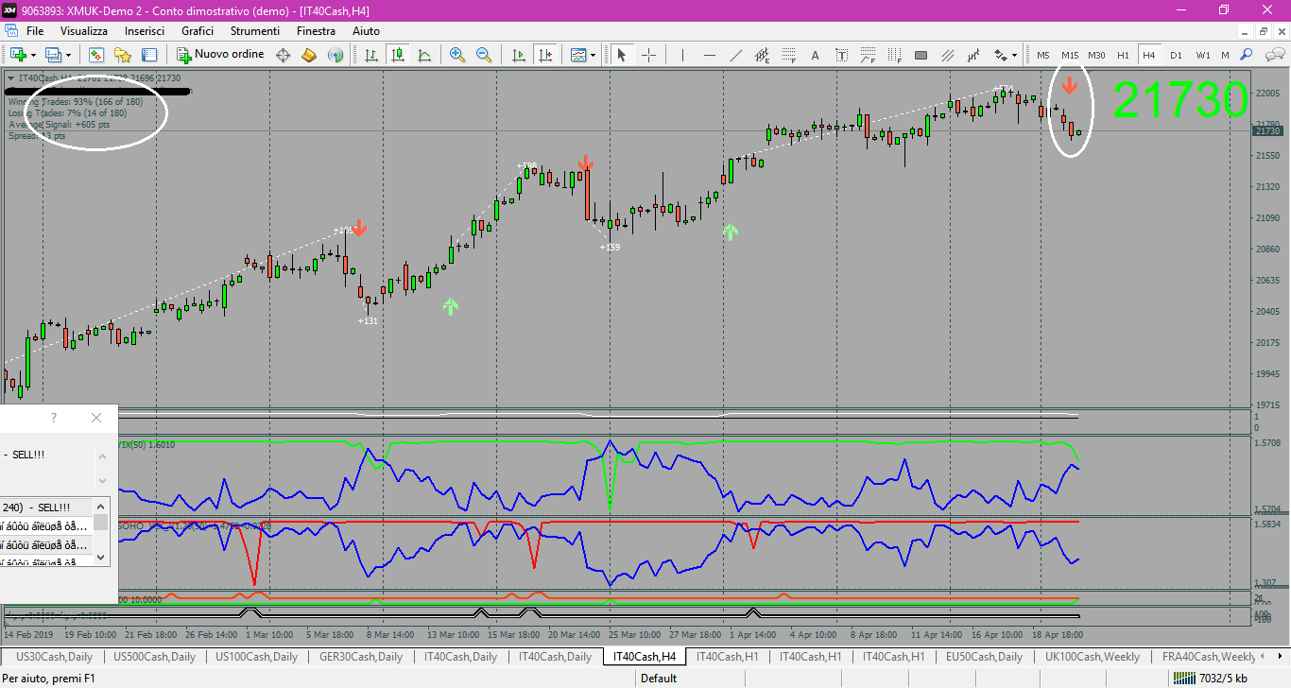The width and height of the screenshot is (1291, 688).
Task: Select the crosshair tool
Action: point(648,55)
